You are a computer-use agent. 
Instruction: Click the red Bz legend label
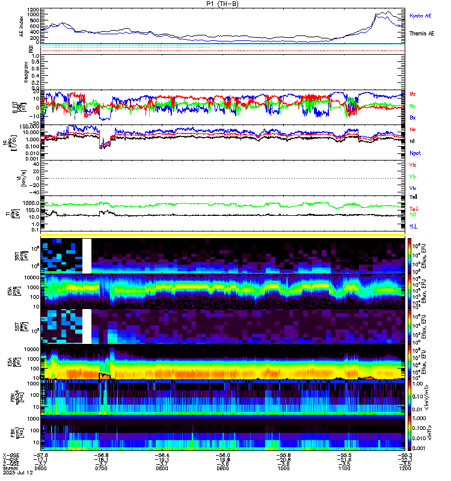pos(413,94)
